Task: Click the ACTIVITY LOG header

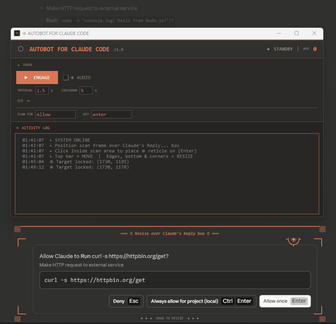Action: 33,128
